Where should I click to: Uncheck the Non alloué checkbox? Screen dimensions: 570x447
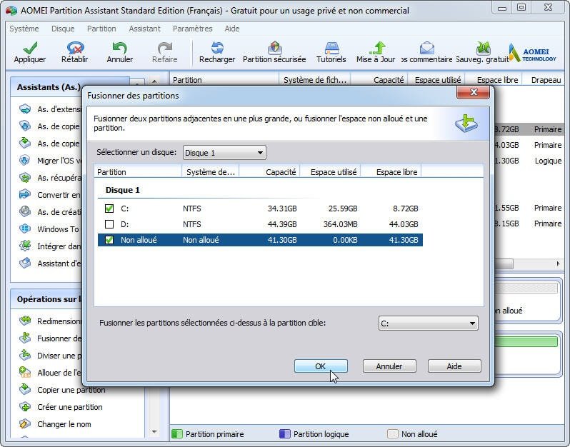(109, 240)
